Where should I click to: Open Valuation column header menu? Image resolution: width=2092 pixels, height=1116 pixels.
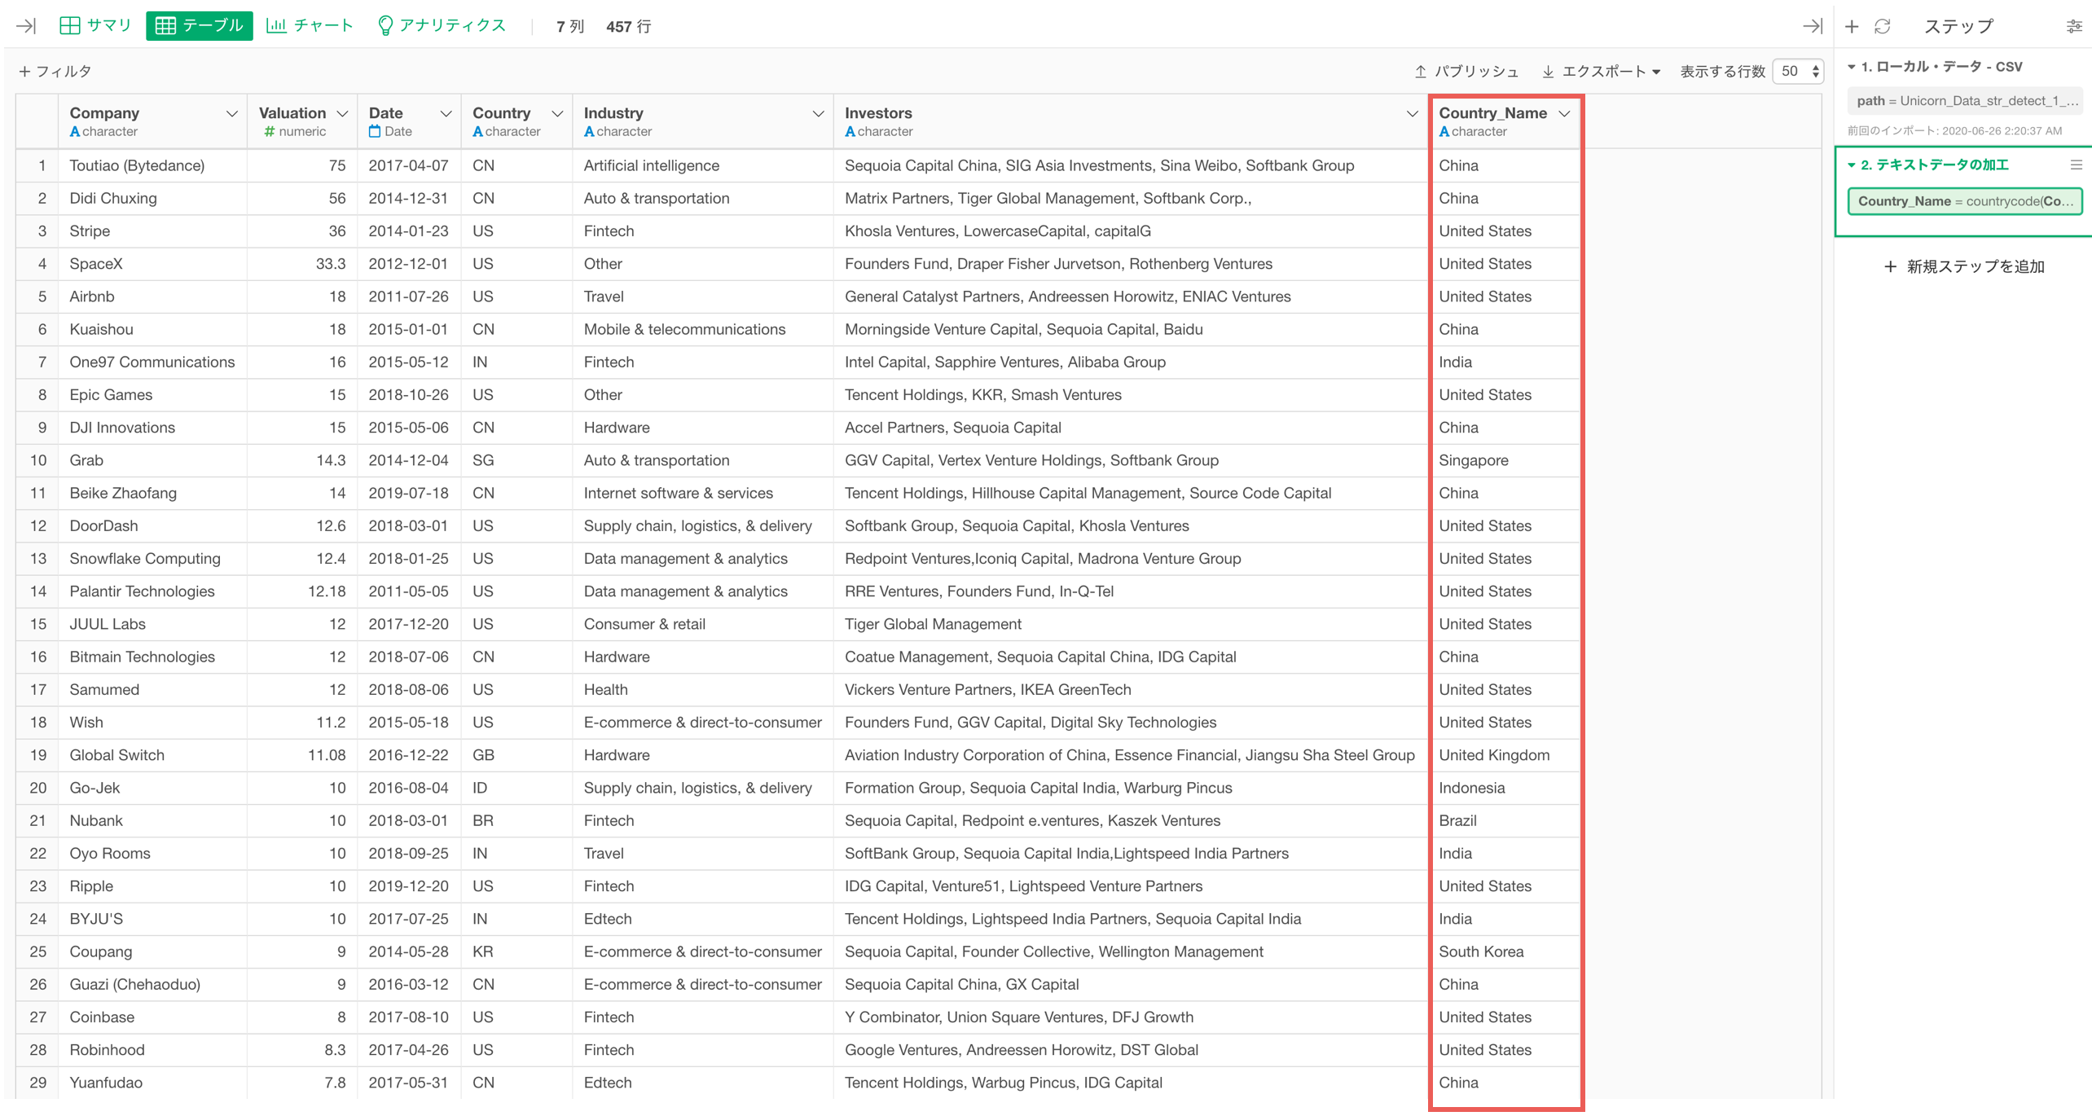click(342, 113)
